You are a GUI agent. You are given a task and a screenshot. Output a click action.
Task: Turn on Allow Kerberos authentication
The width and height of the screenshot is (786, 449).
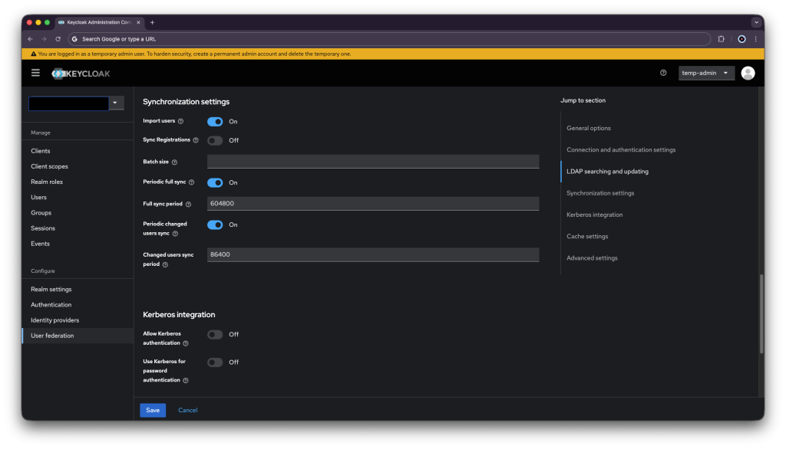click(215, 334)
